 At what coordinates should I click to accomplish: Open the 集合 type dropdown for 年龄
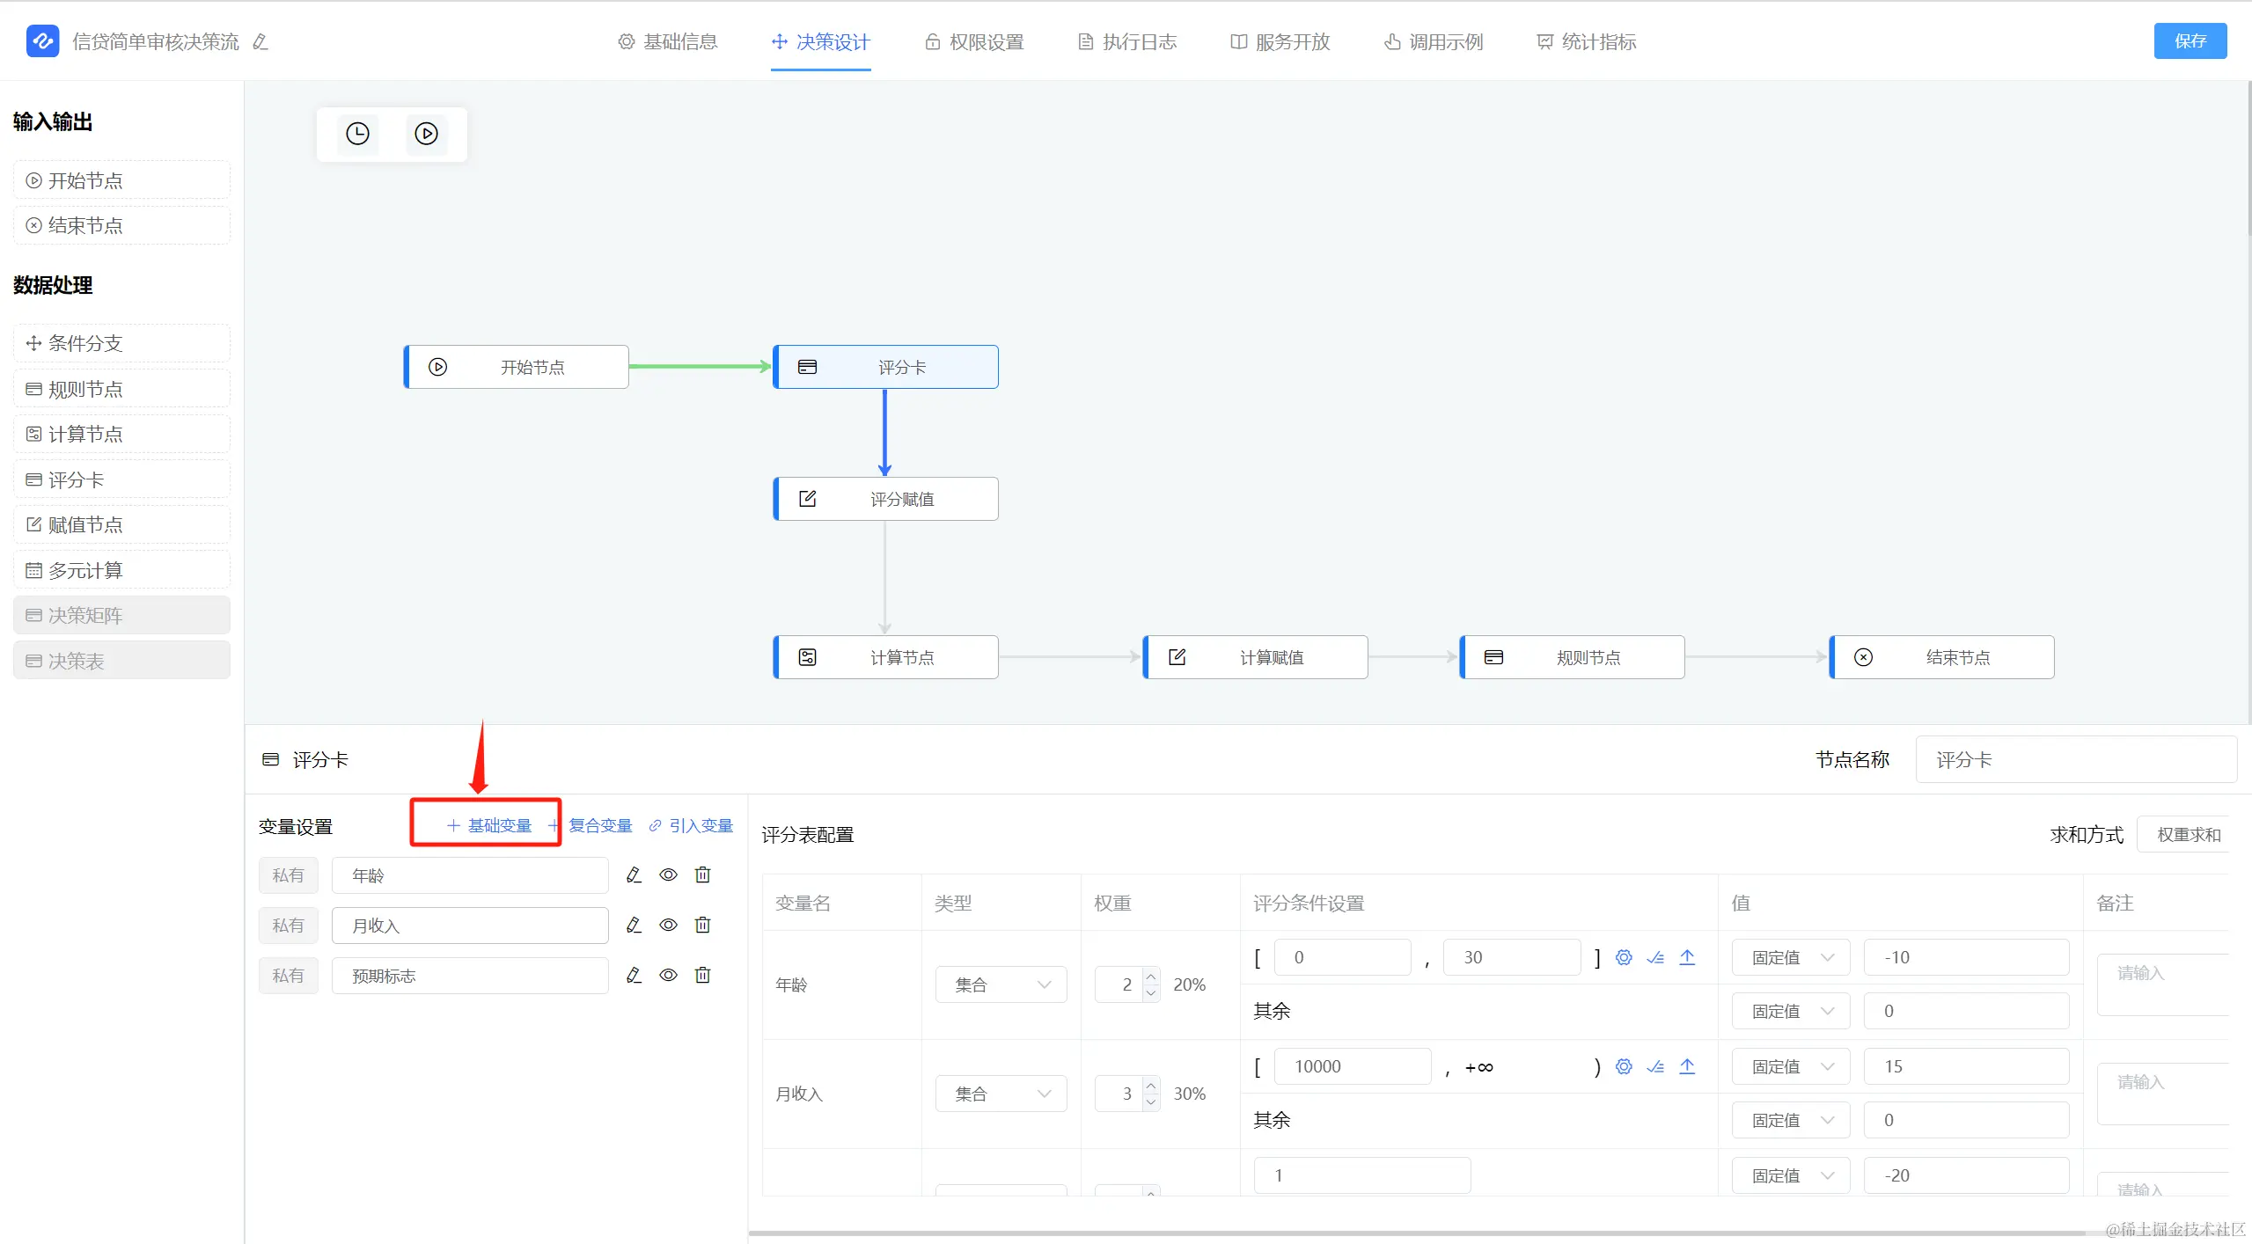point(1001,984)
